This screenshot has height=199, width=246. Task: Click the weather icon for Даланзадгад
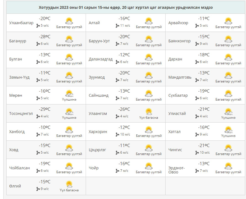pos(148,57)
